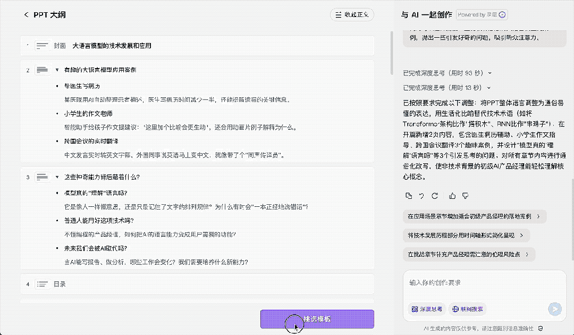Click the 与 AI 一起创作 panel heading
This screenshot has height=335, width=574.
point(426,15)
